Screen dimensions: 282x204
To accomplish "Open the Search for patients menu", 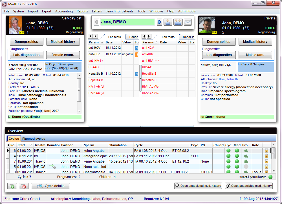I will click(x=119, y=11).
